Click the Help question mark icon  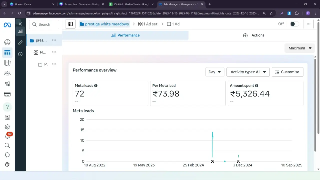pyautogui.click(x=7, y=107)
